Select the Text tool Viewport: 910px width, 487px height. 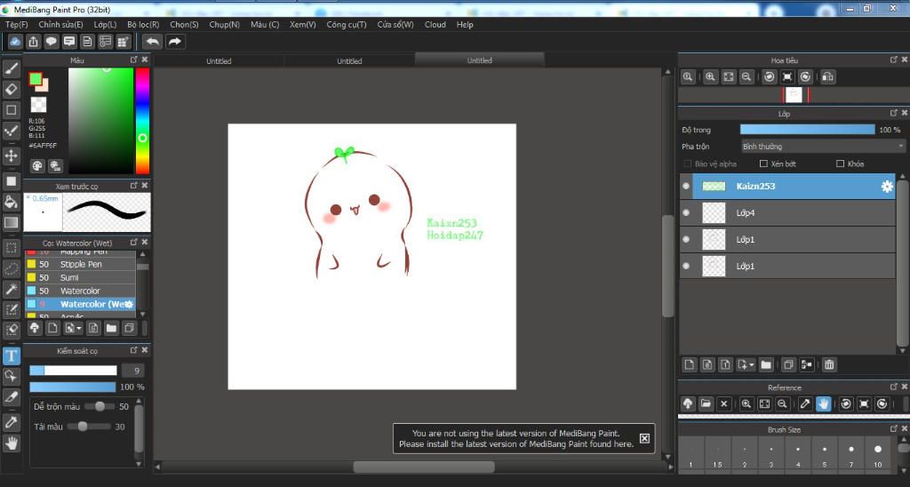tap(12, 355)
